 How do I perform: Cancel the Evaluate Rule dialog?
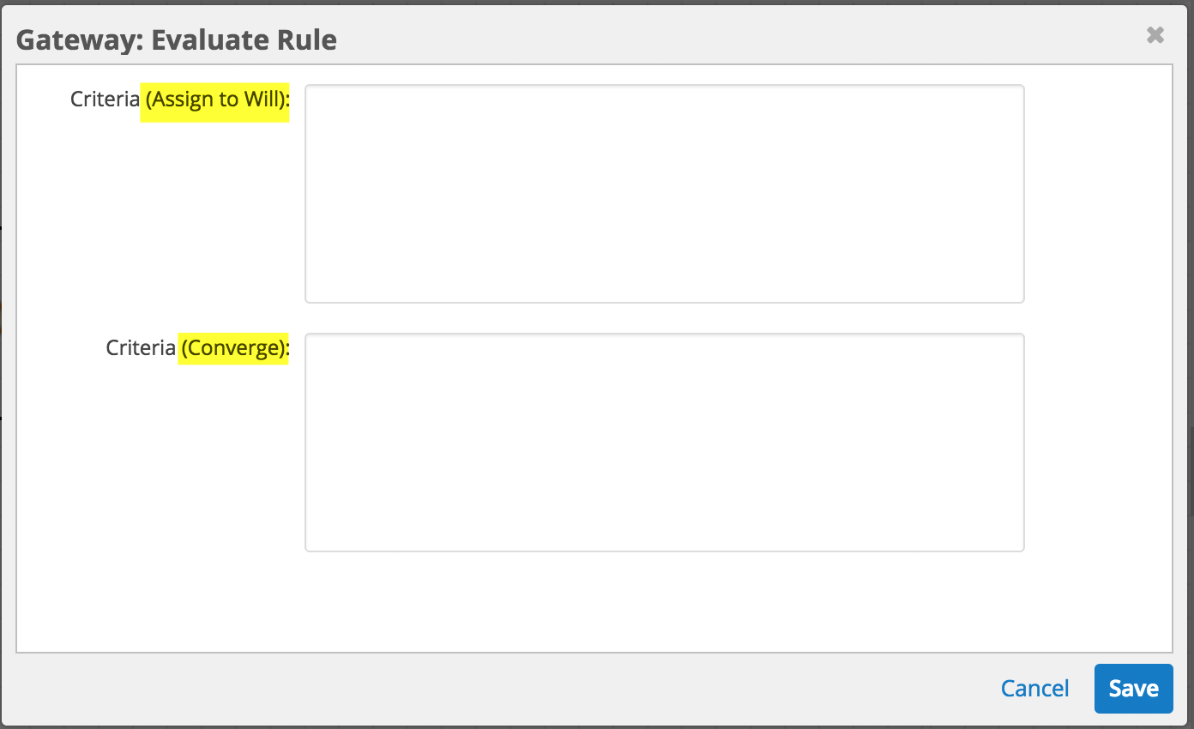point(1034,689)
